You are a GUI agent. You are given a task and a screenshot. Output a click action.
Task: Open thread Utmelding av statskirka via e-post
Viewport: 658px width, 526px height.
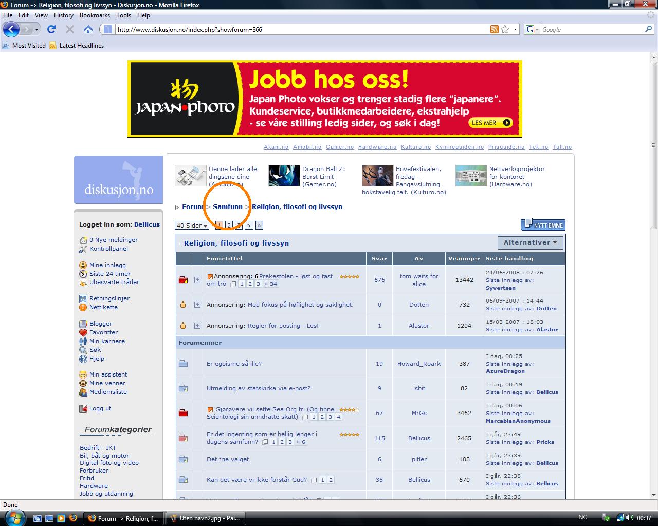(259, 388)
